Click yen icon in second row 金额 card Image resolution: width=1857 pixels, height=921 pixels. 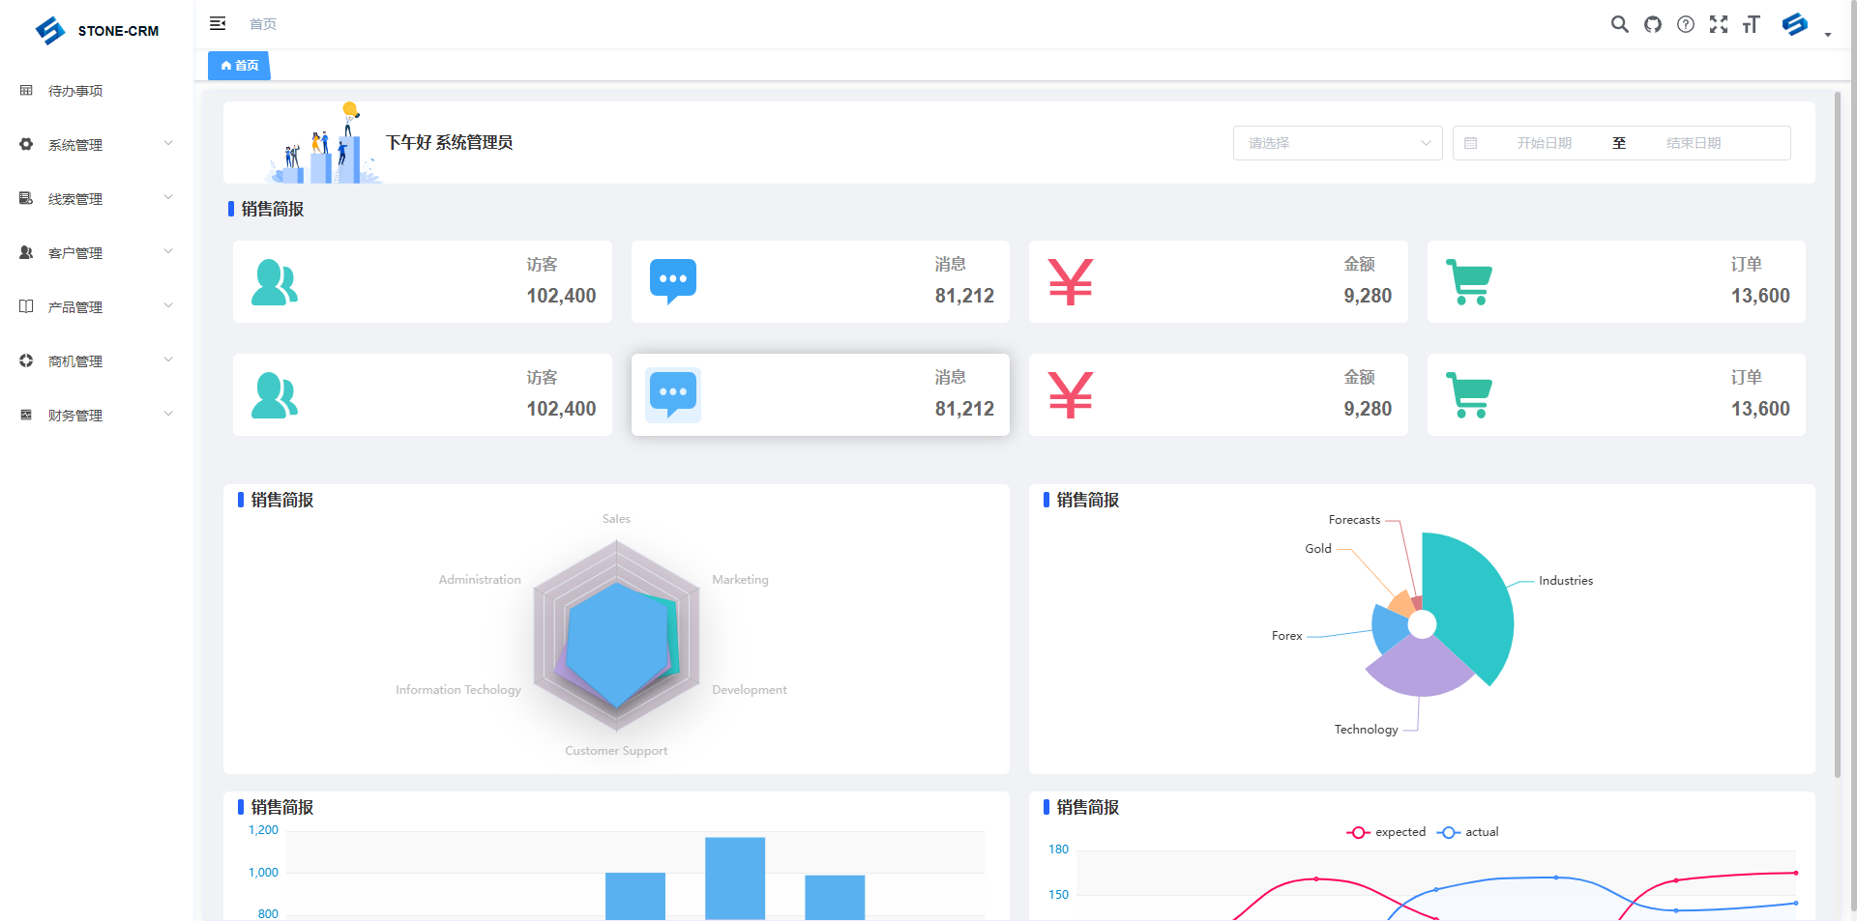[x=1071, y=395]
